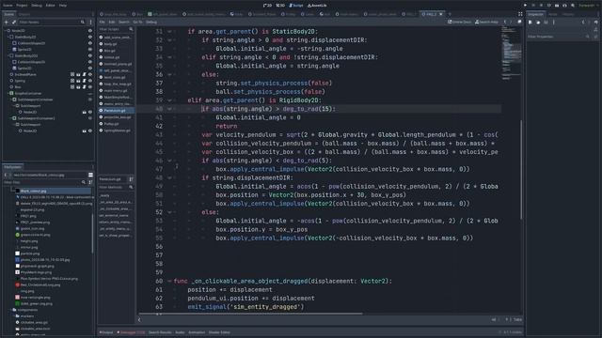Open the Scene menu
The width and height of the screenshot is (602, 338).
tap(8, 6)
